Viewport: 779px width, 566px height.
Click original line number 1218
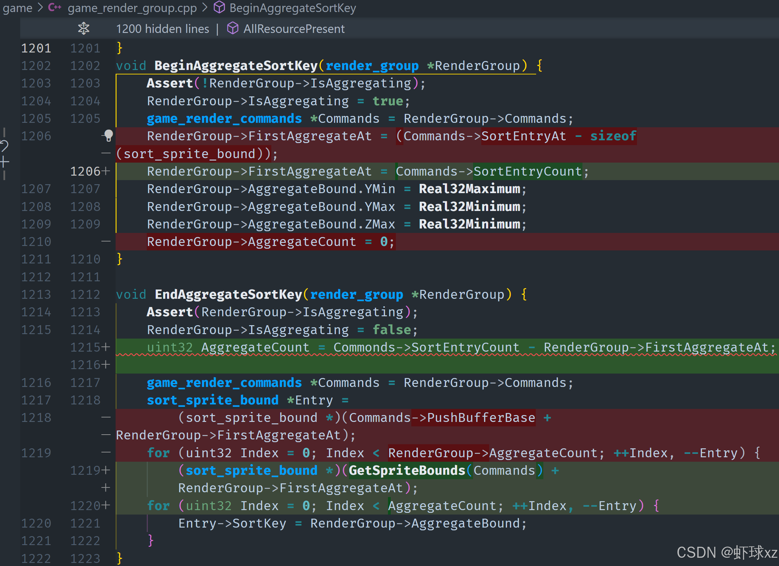36,417
